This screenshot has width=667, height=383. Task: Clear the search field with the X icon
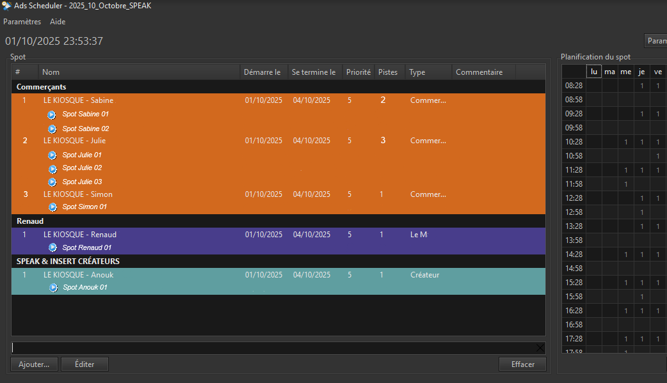pyautogui.click(x=540, y=348)
